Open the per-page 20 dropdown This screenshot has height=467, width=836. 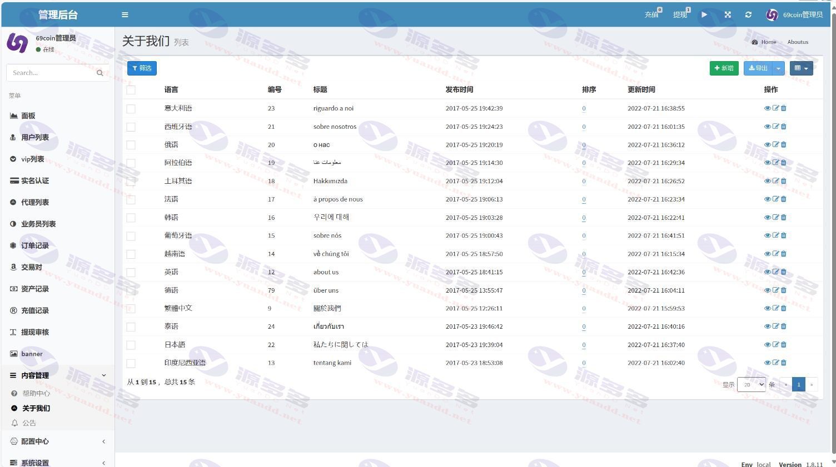point(752,384)
